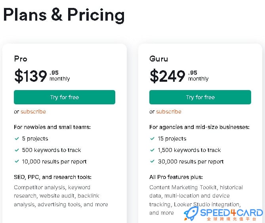Click the $249.95 monthly price
The width and height of the screenshot is (265, 223).
(179, 76)
